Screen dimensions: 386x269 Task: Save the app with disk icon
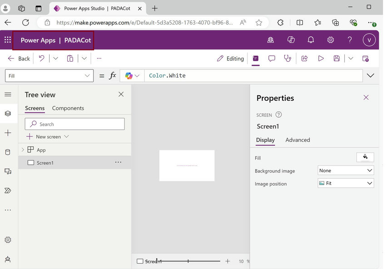[x=337, y=59]
